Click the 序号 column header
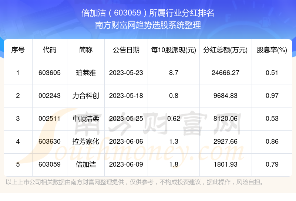 coord(18,50)
